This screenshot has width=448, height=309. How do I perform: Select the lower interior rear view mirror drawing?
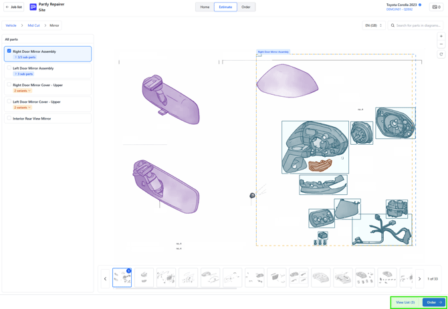click(x=166, y=186)
